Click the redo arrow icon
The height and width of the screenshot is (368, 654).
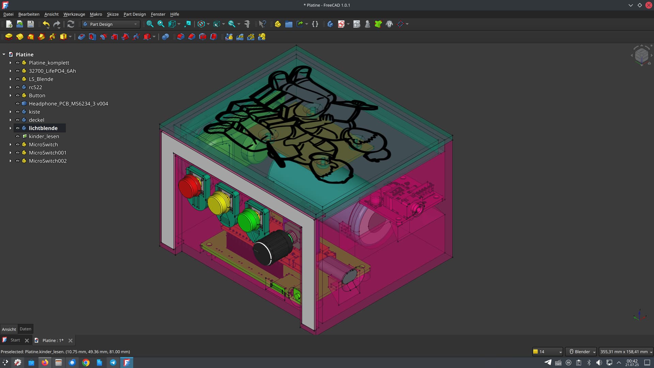tap(57, 24)
